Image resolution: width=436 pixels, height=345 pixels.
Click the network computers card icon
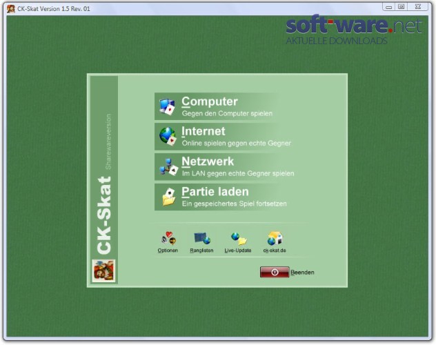coord(168,167)
